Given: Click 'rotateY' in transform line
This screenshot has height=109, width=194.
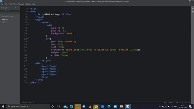Looking at the screenshot, I should coord(124,50).
